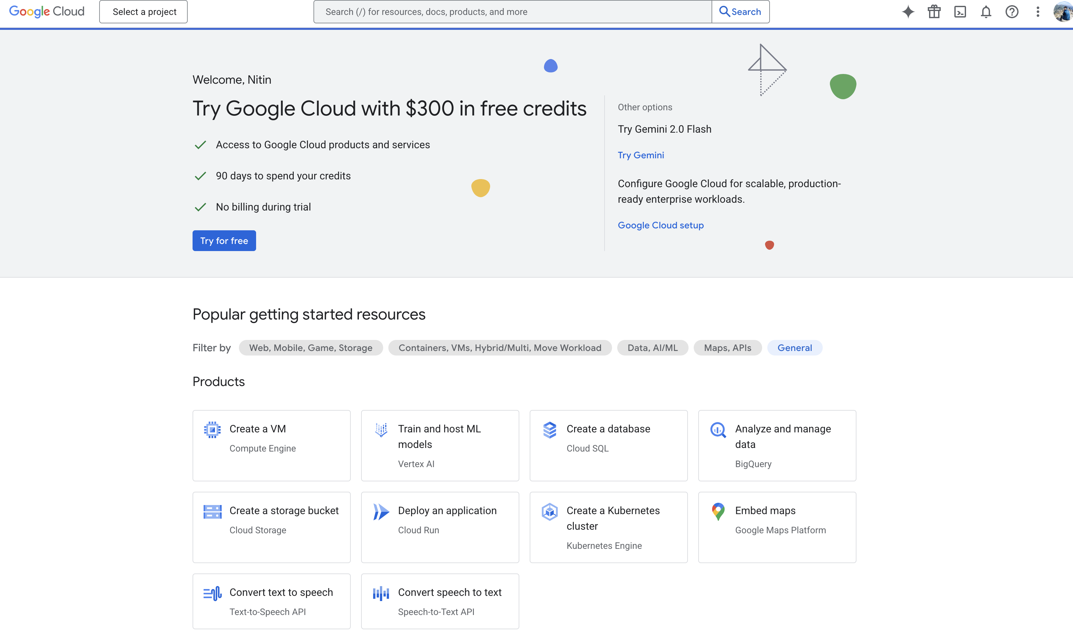Disable the active 'General' filter
Viewport: 1073px width, 639px height.
[794, 347]
